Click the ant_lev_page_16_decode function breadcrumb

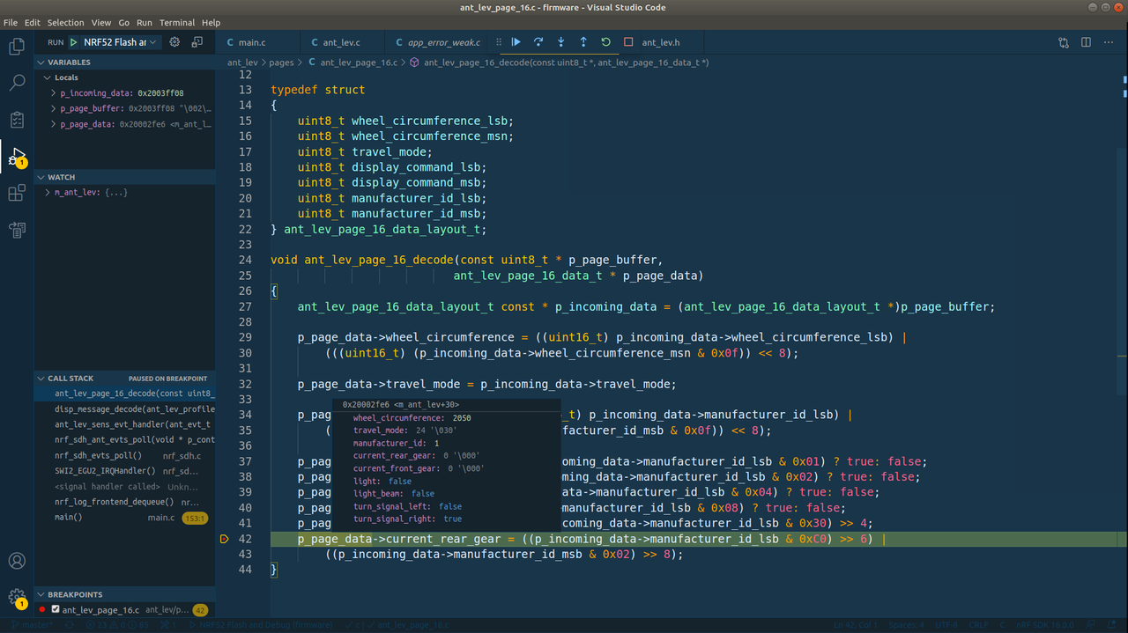560,63
